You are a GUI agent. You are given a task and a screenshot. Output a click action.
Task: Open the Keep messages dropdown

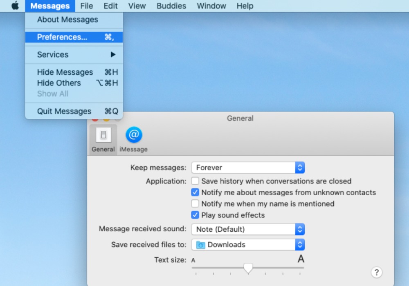pyautogui.click(x=248, y=168)
